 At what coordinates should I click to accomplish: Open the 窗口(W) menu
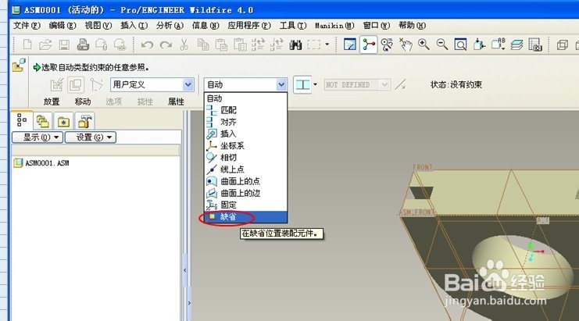[377, 26]
